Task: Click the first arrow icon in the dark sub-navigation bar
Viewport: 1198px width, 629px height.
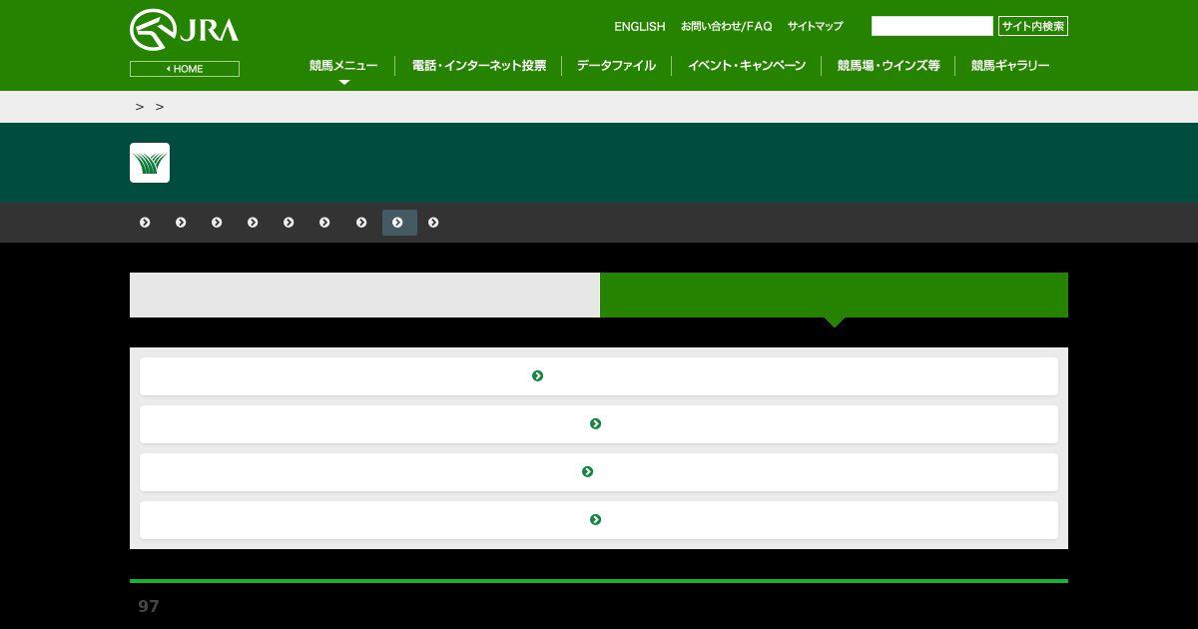Action: tap(145, 223)
